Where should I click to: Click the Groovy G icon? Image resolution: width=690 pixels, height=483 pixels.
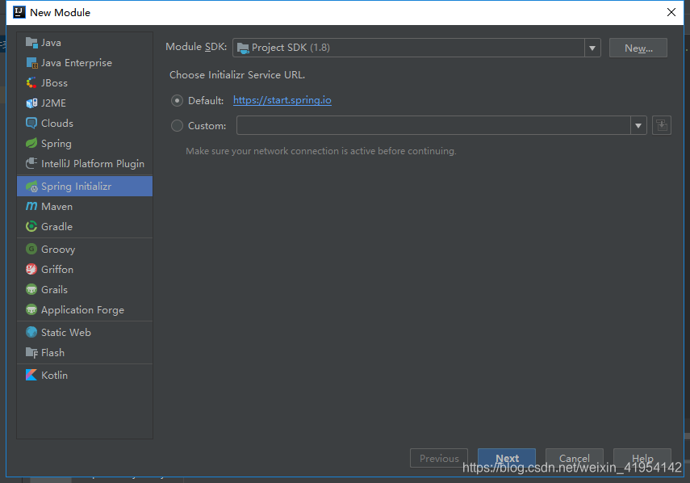[31, 250]
